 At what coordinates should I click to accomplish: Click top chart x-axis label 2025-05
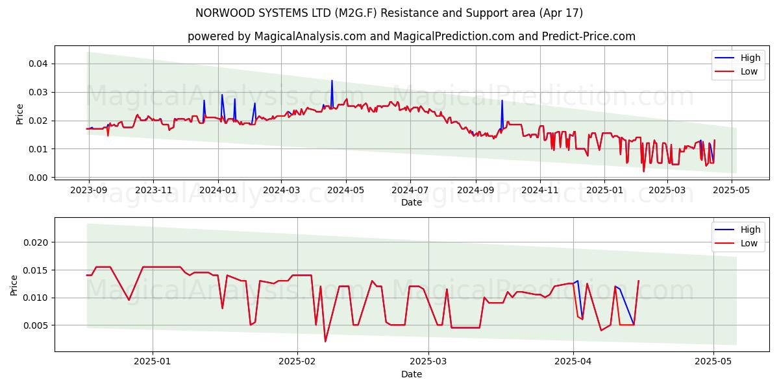click(731, 191)
